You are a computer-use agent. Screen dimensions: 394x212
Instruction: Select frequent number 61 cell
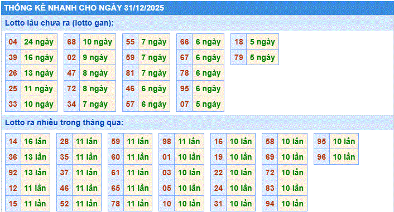[116, 172]
